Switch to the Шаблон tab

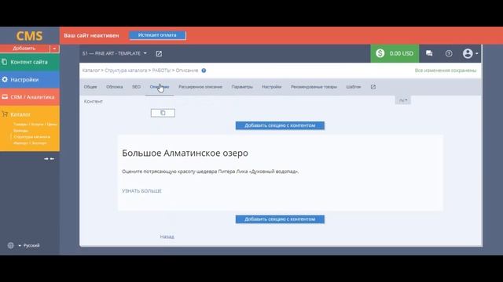[x=354, y=87]
